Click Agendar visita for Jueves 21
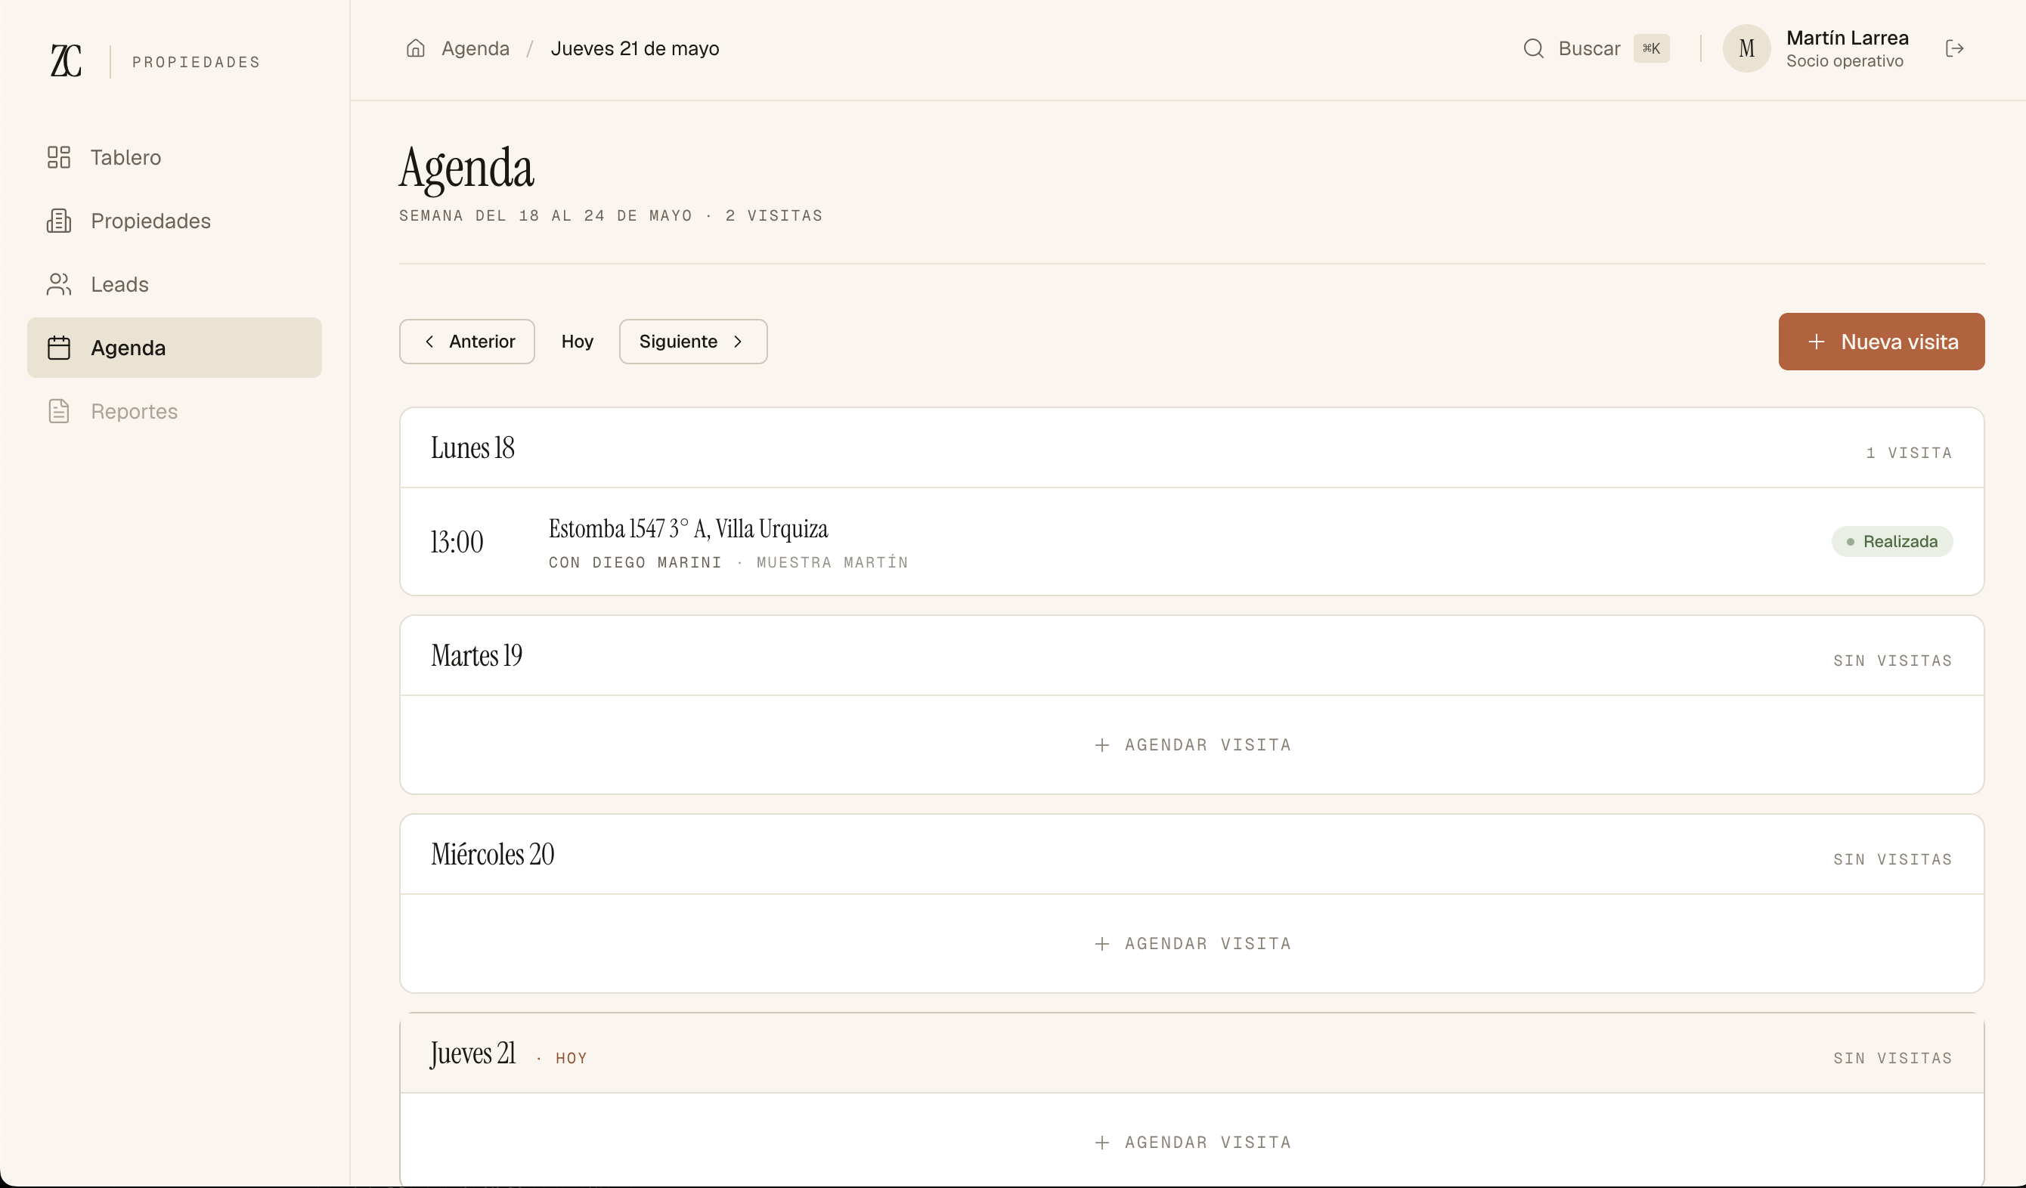2026x1188 pixels. (x=1192, y=1142)
